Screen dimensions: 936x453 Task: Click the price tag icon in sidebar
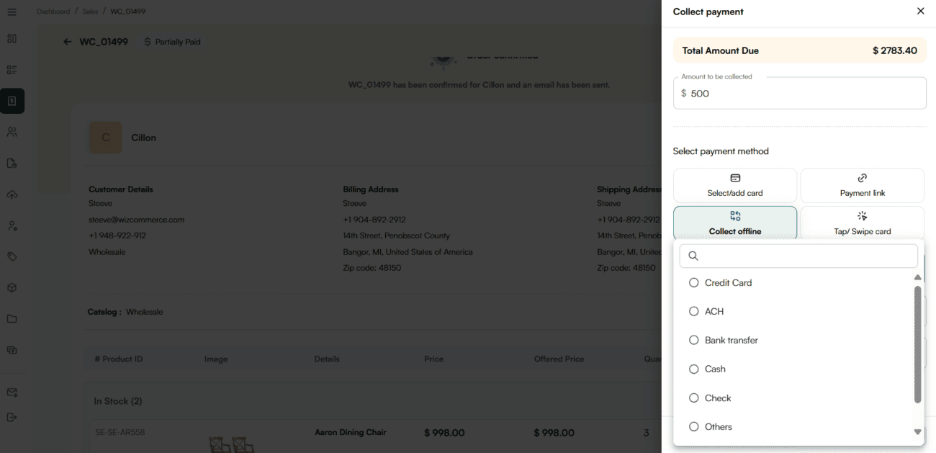coord(12,256)
